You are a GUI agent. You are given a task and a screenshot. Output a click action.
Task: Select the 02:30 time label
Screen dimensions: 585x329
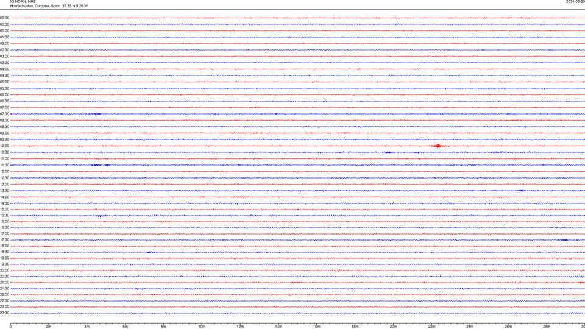[x=4, y=50]
